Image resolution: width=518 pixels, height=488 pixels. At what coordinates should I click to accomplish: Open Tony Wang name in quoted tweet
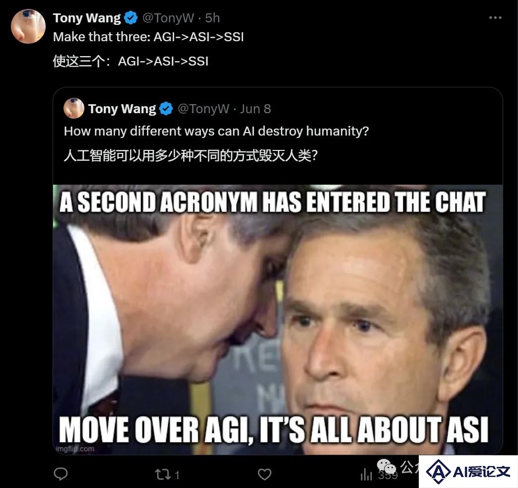[122, 109]
